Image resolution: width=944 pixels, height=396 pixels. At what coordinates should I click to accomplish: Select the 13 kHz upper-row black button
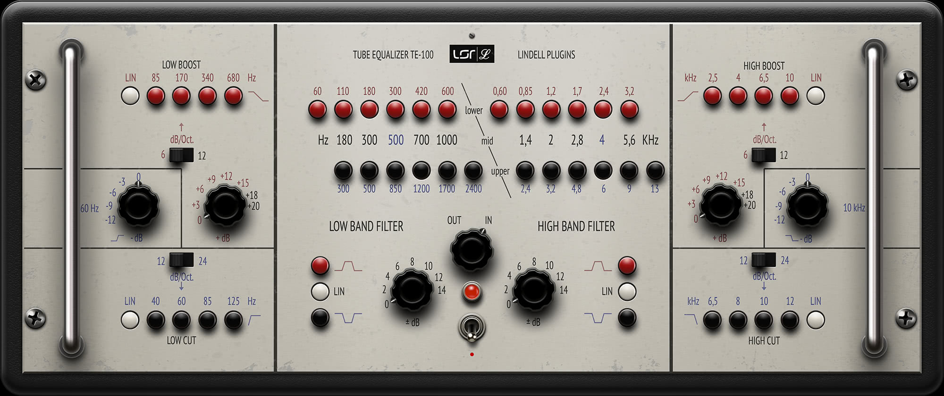point(655,171)
